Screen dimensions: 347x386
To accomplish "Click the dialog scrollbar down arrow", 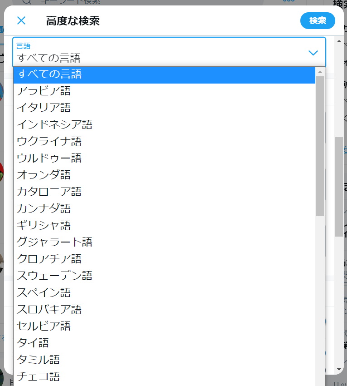I will click(x=339, y=370).
